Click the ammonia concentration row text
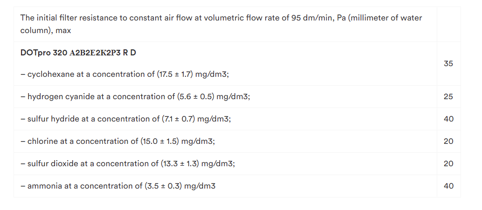 (x=118, y=186)
